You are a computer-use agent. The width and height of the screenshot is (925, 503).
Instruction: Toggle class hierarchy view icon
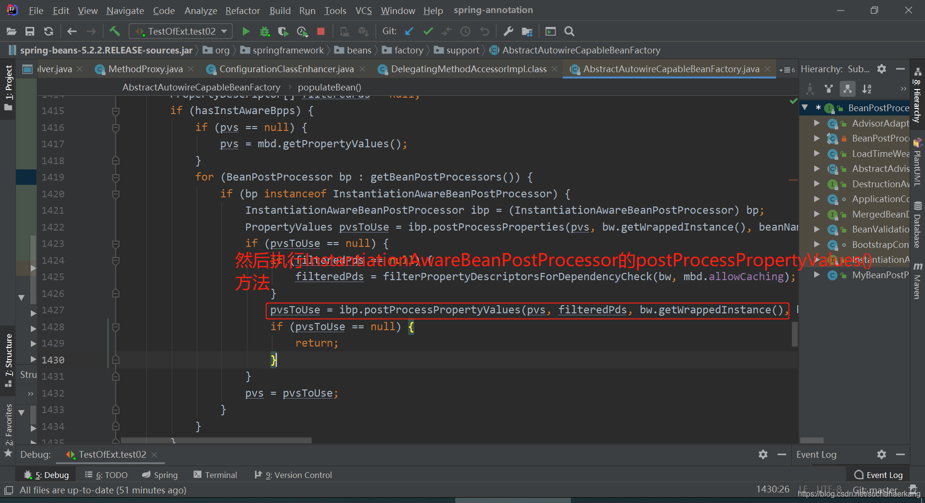810,89
